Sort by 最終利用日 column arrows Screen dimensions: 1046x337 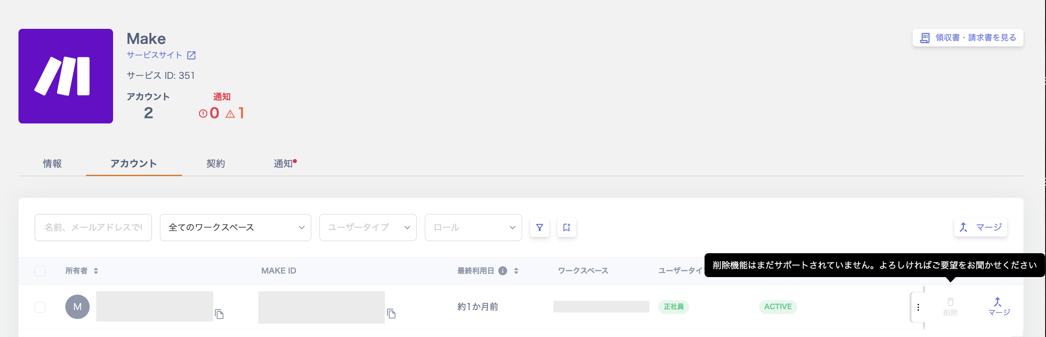[x=516, y=271]
